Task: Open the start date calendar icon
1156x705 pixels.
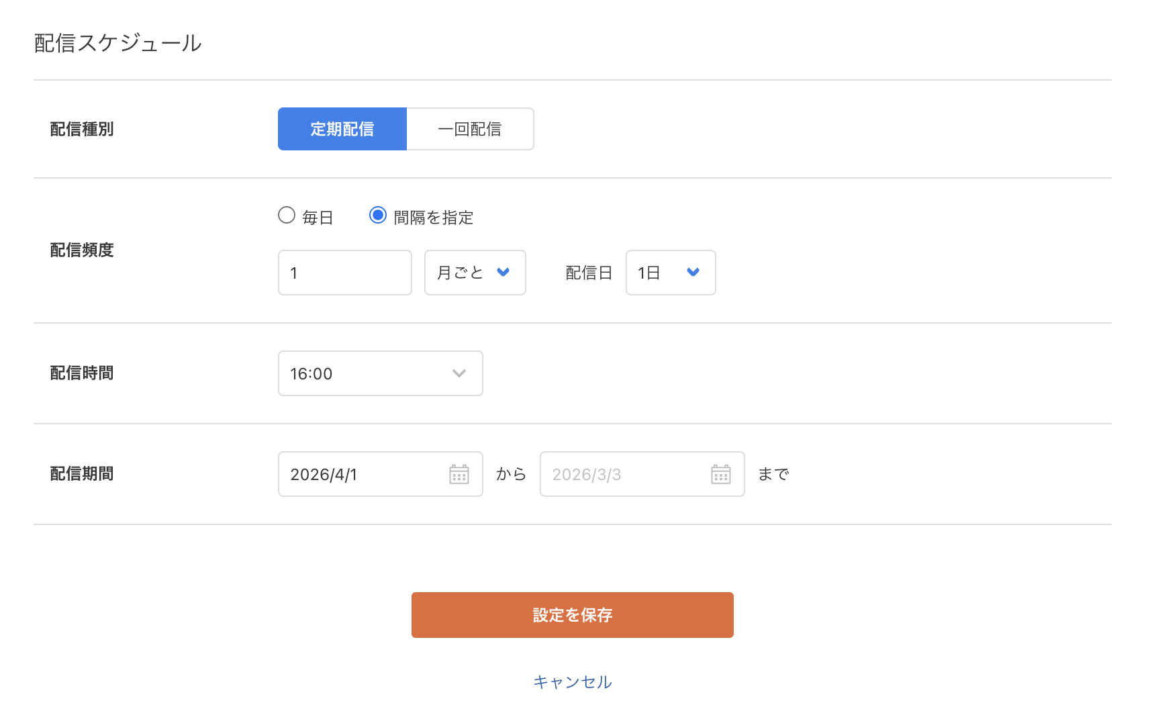Action: pos(459,474)
